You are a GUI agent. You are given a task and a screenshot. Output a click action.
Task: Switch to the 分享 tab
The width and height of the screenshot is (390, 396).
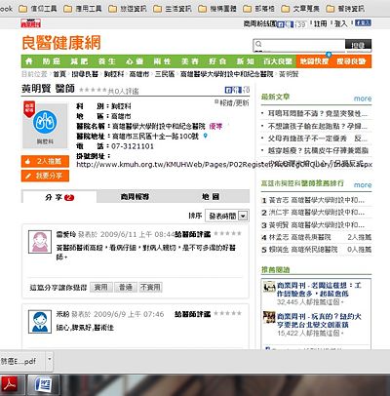(59, 197)
